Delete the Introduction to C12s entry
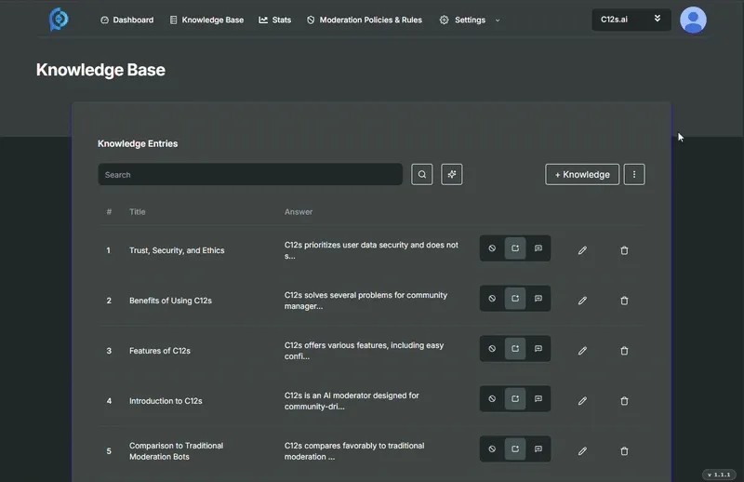 624,401
